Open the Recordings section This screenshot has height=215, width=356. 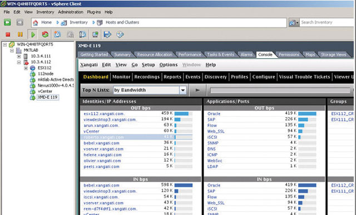(x=147, y=77)
